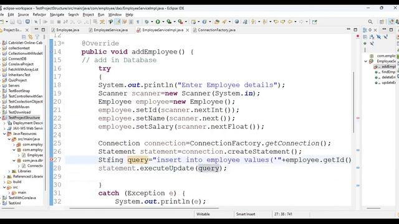The width and height of the screenshot is (399, 224).
Task: Click the External Tools run icon
Action: pyautogui.click(x=180, y=22)
